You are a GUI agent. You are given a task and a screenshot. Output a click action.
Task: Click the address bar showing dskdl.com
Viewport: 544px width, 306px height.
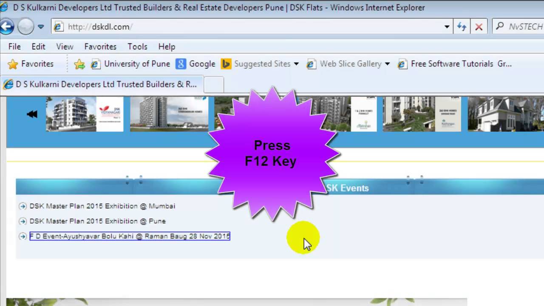(x=252, y=27)
